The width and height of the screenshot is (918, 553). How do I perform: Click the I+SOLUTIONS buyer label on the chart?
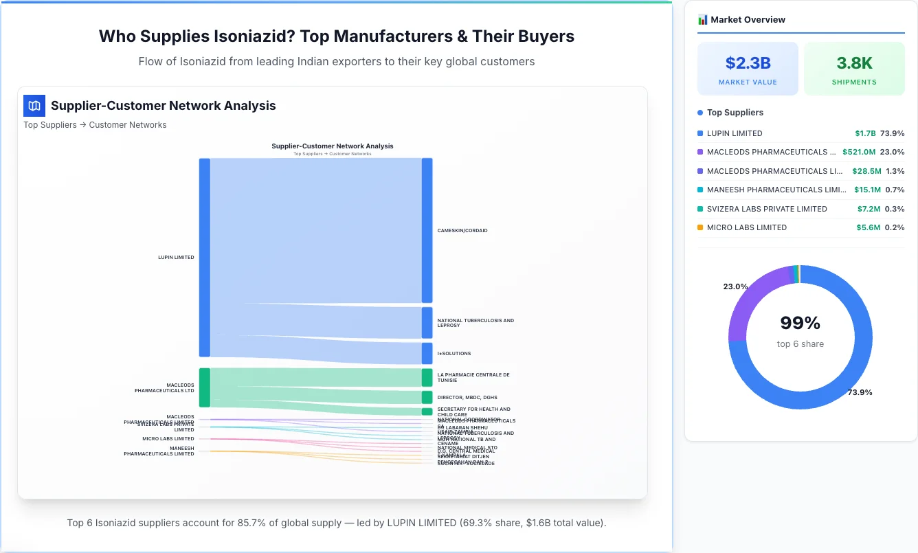coord(455,353)
